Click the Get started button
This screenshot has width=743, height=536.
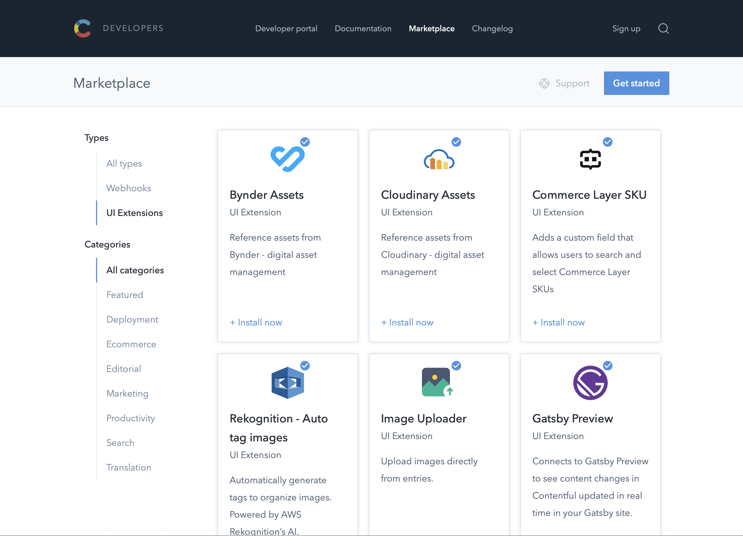(636, 83)
